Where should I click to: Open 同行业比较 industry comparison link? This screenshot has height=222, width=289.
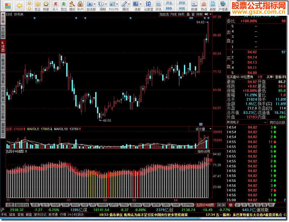pyautogui.click(x=278, y=122)
